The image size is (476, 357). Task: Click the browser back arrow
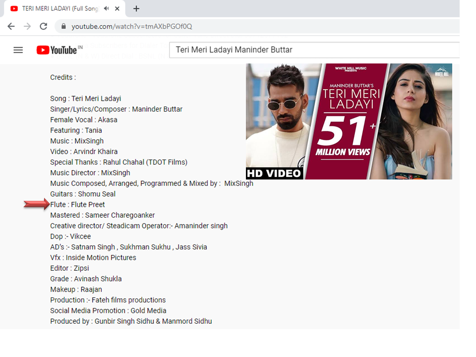[x=11, y=26]
